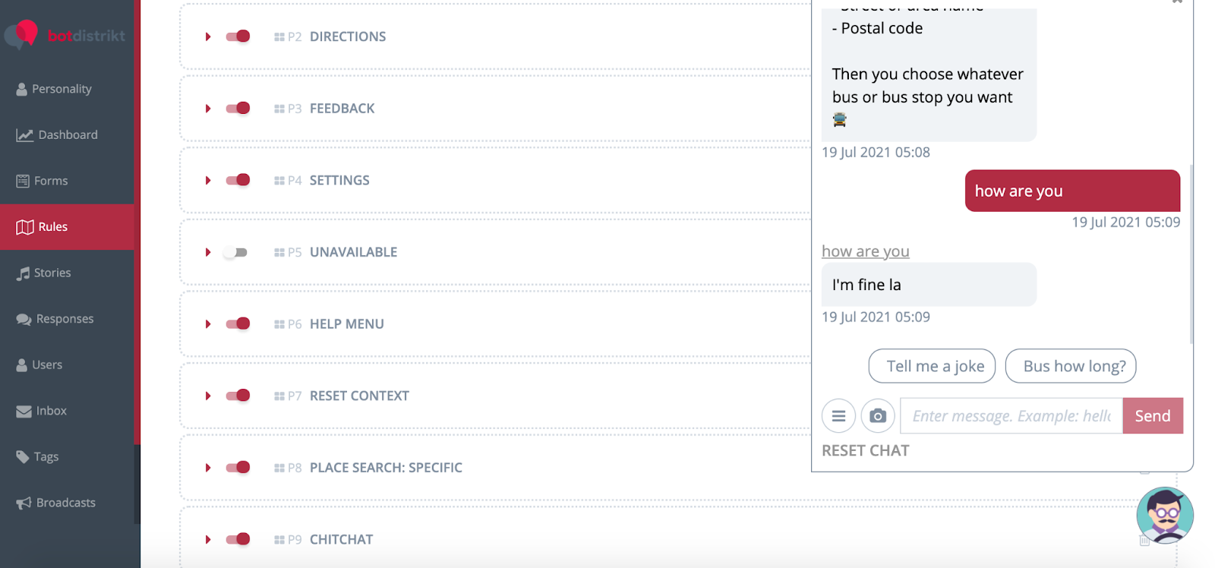Click the drag grid icon beside P6 HELP MENU
1215x568 pixels.
click(x=279, y=324)
